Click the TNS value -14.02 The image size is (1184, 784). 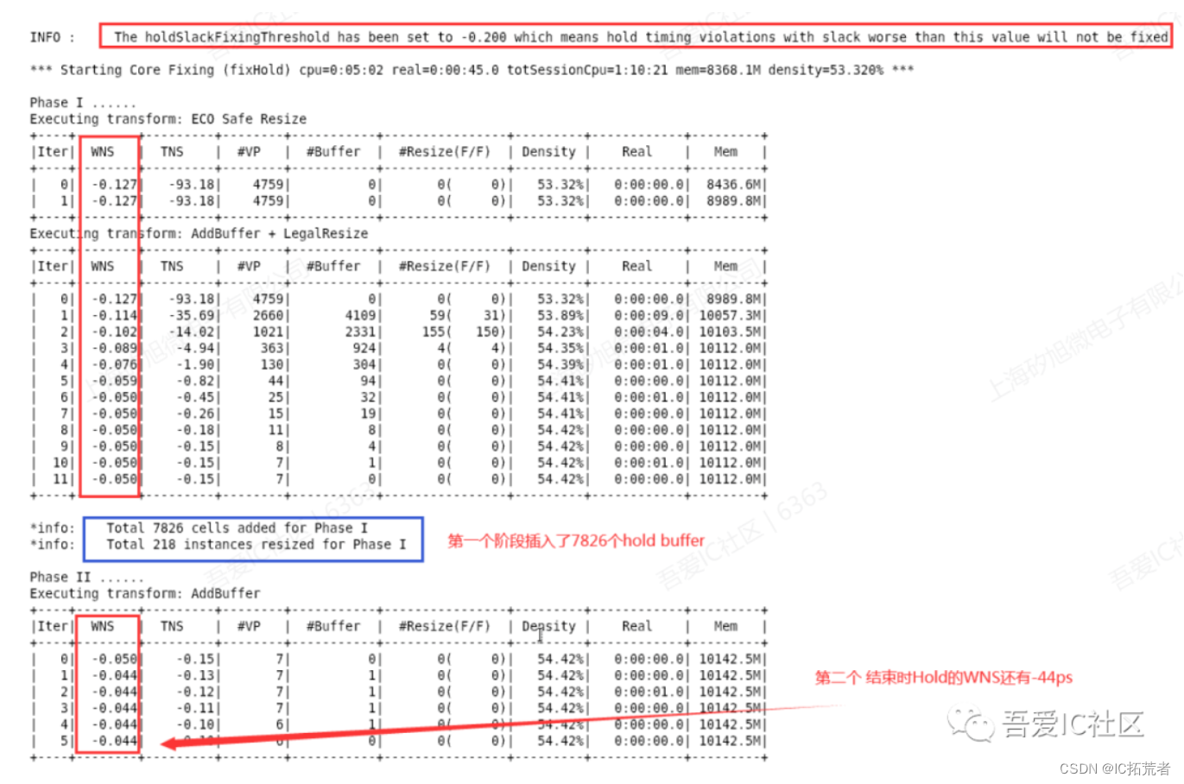[x=192, y=332]
